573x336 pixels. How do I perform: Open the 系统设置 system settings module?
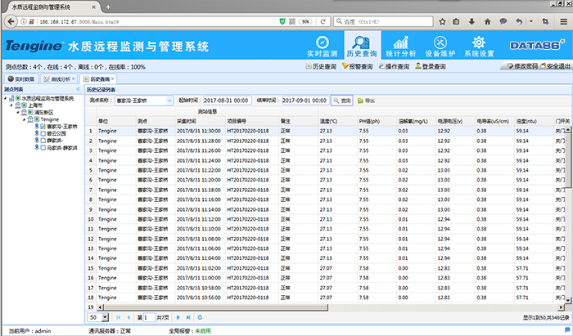[479, 47]
